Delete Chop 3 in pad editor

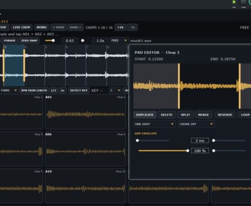click(167, 115)
